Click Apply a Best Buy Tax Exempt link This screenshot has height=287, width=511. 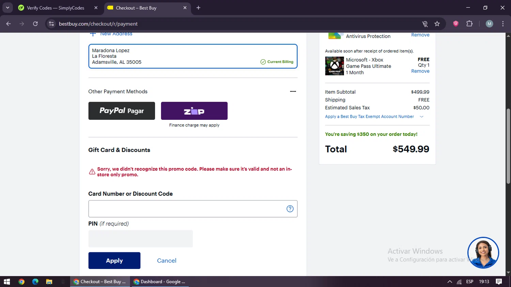(369, 116)
